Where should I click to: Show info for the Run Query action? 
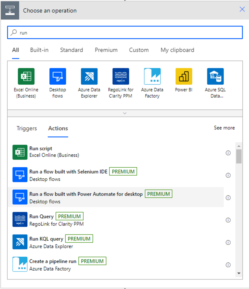click(x=228, y=220)
